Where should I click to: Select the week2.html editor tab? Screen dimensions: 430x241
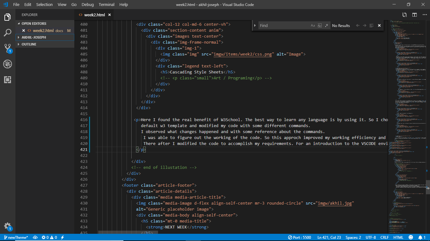tap(94, 15)
